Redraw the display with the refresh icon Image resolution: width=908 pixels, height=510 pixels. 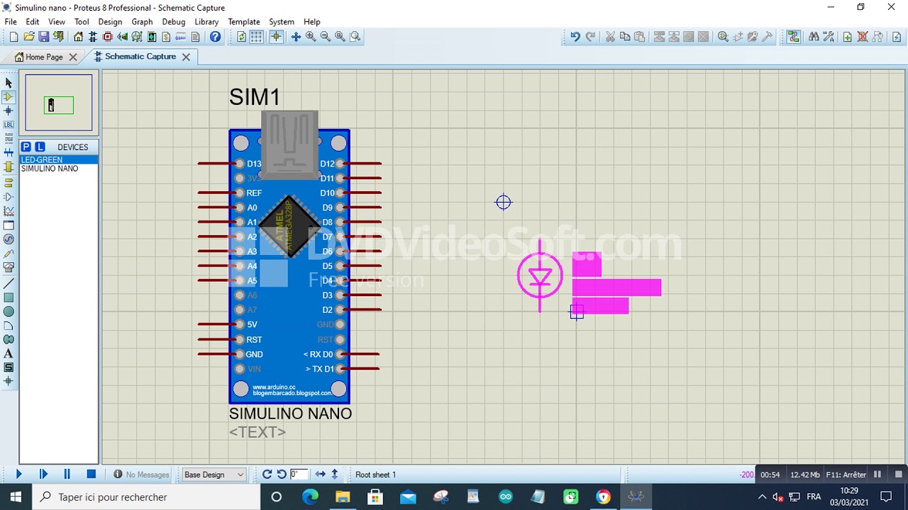(x=242, y=37)
